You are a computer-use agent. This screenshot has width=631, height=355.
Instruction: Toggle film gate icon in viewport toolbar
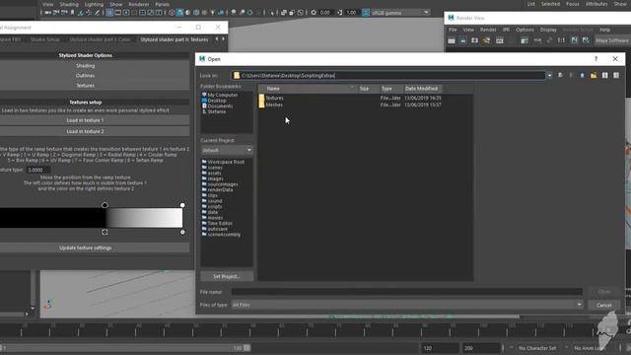(x=118, y=13)
